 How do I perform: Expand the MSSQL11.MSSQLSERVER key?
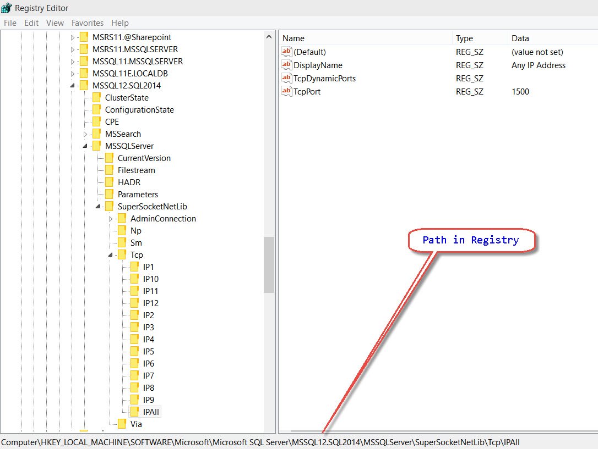pos(73,62)
